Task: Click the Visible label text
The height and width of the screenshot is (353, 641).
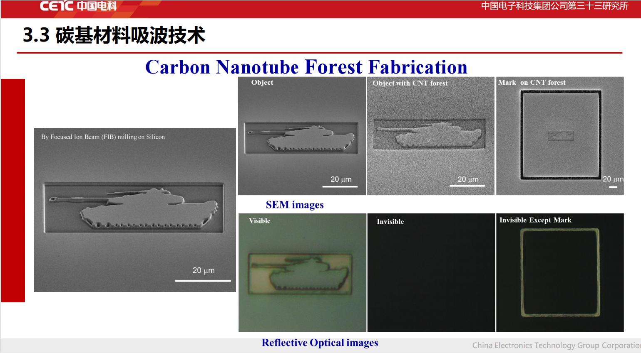Action: [260, 221]
